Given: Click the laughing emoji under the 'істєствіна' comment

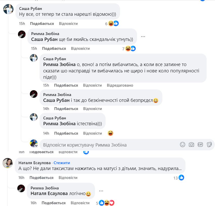Looking at the screenshot, I should pyautogui.click(x=110, y=133).
